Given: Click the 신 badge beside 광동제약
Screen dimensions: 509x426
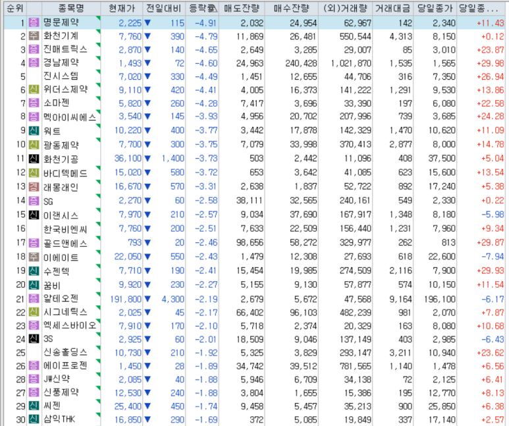Looking at the screenshot, I should pyautogui.click(x=34, y=144).
